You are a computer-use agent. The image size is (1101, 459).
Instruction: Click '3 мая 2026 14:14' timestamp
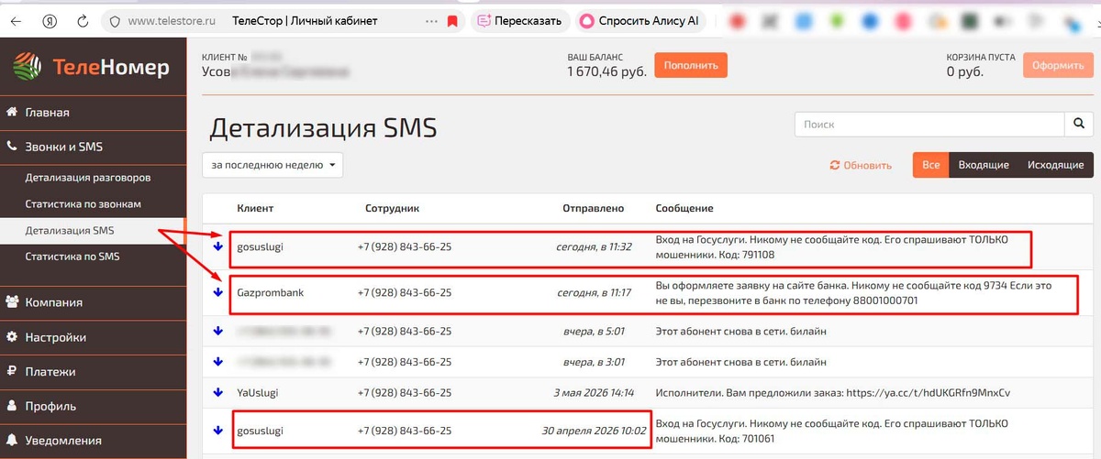click(x=594, y=392)
